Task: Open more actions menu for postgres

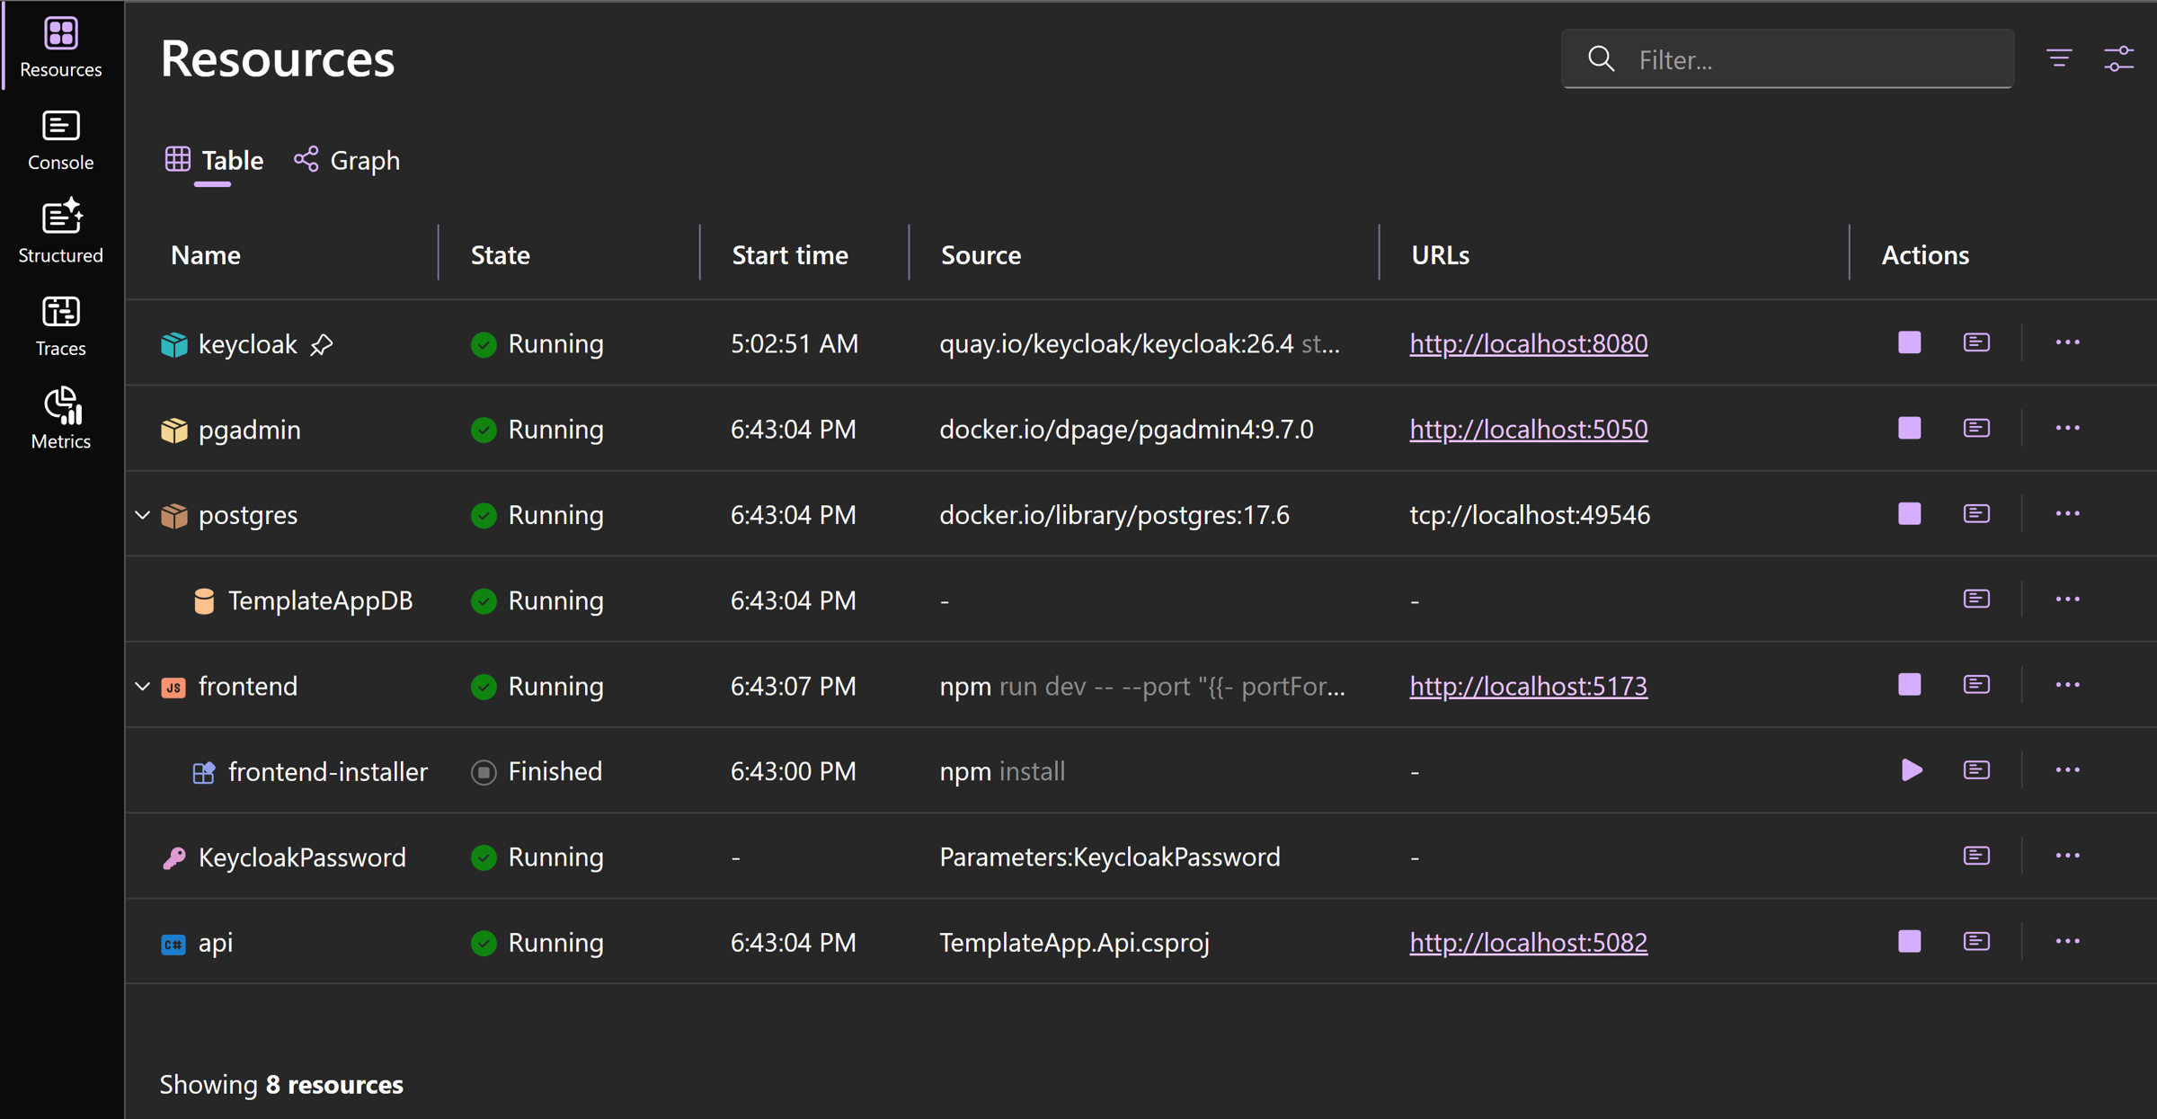Action: pyautogui.click(x=2067, y=513)
